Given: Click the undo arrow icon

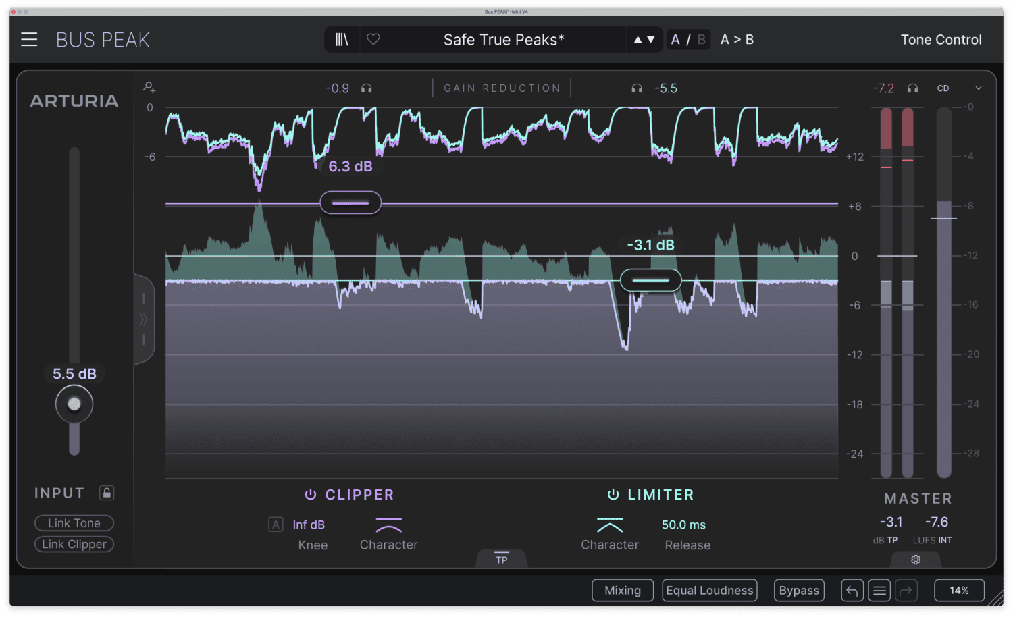Looking at the screenshot, I should coord(852,591).
